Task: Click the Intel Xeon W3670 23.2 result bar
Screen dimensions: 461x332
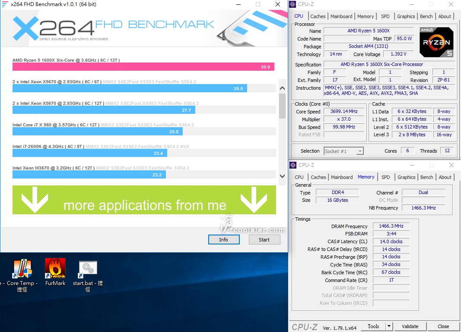Action: (x=89, y=175)
